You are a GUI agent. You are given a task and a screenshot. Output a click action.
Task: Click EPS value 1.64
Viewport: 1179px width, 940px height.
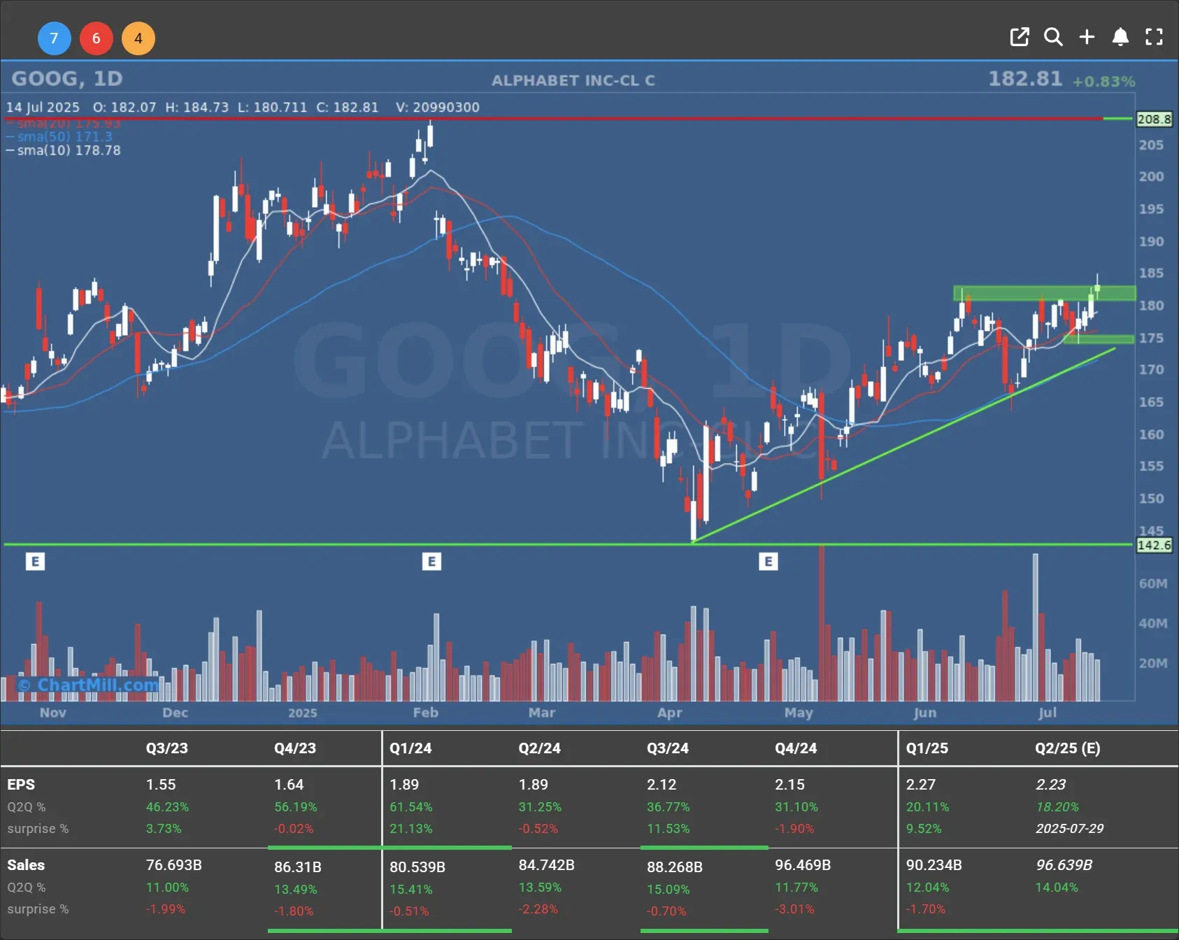tap(289, 785)
